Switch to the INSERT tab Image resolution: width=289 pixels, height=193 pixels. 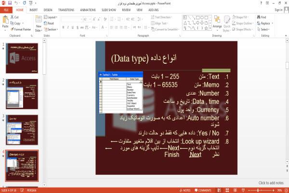coord(33,10)
